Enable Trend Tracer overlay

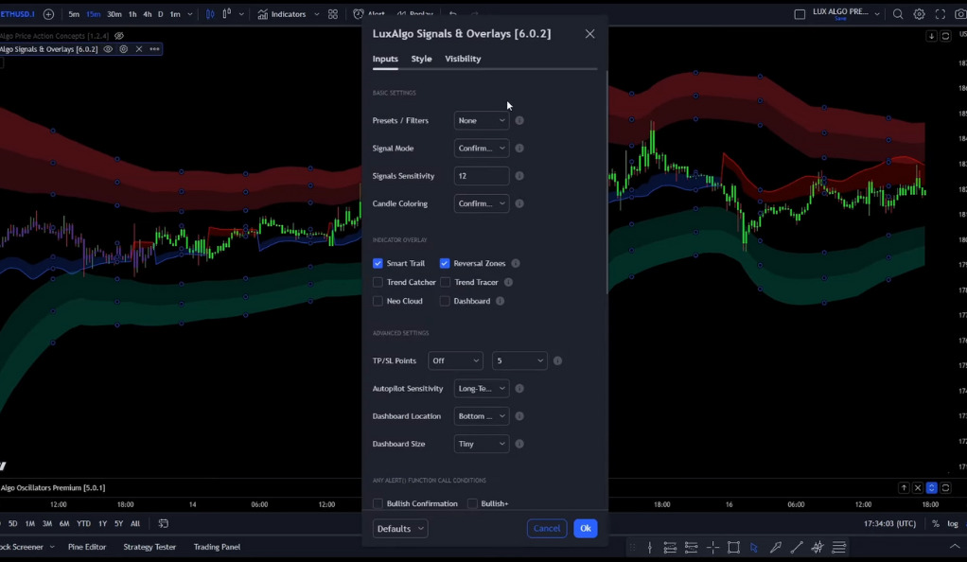pos(446,282)
